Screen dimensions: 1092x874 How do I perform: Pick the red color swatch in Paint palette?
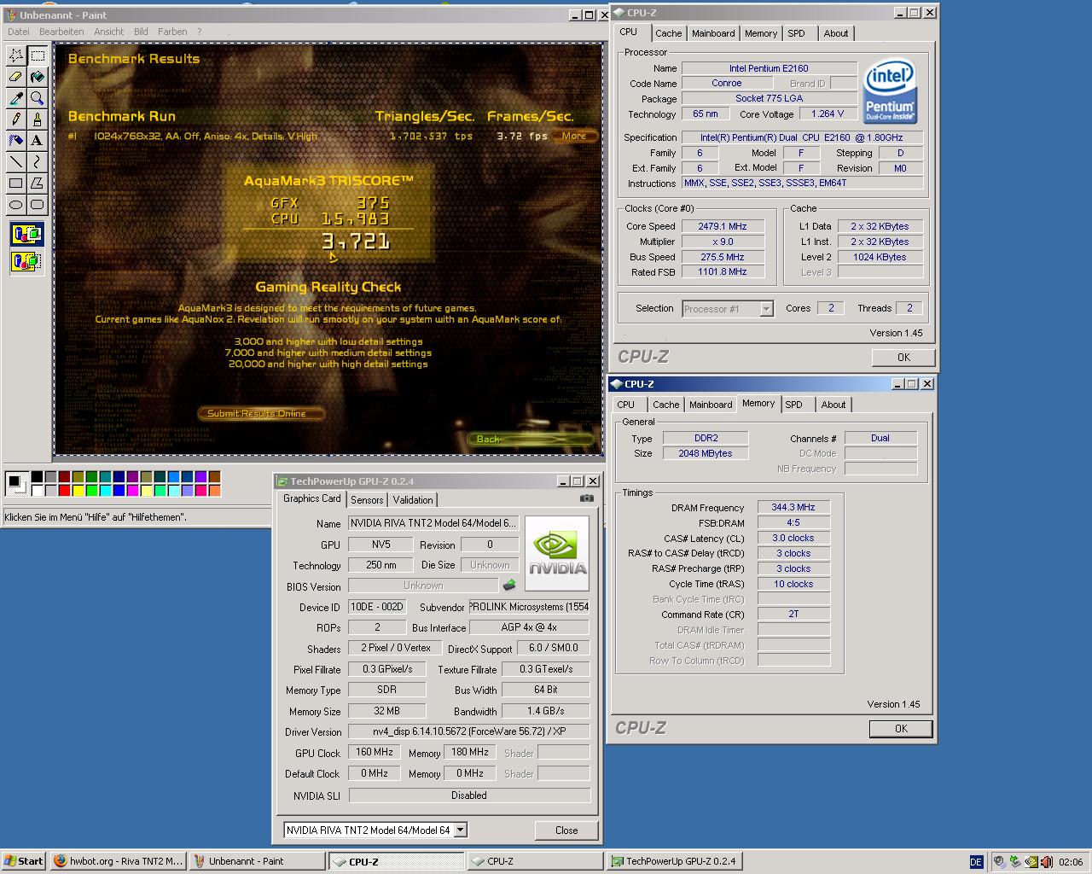pos(64,490)
